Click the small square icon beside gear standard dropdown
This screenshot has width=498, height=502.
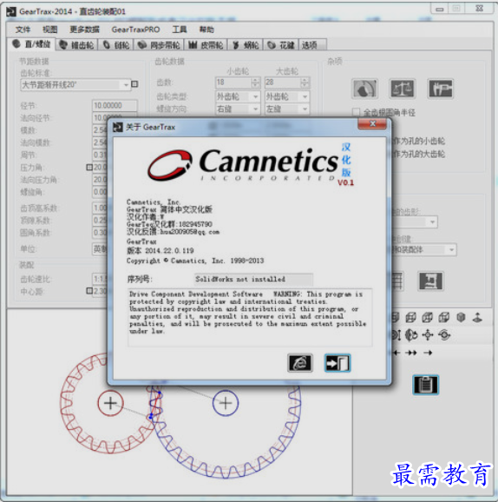(134, 84)
